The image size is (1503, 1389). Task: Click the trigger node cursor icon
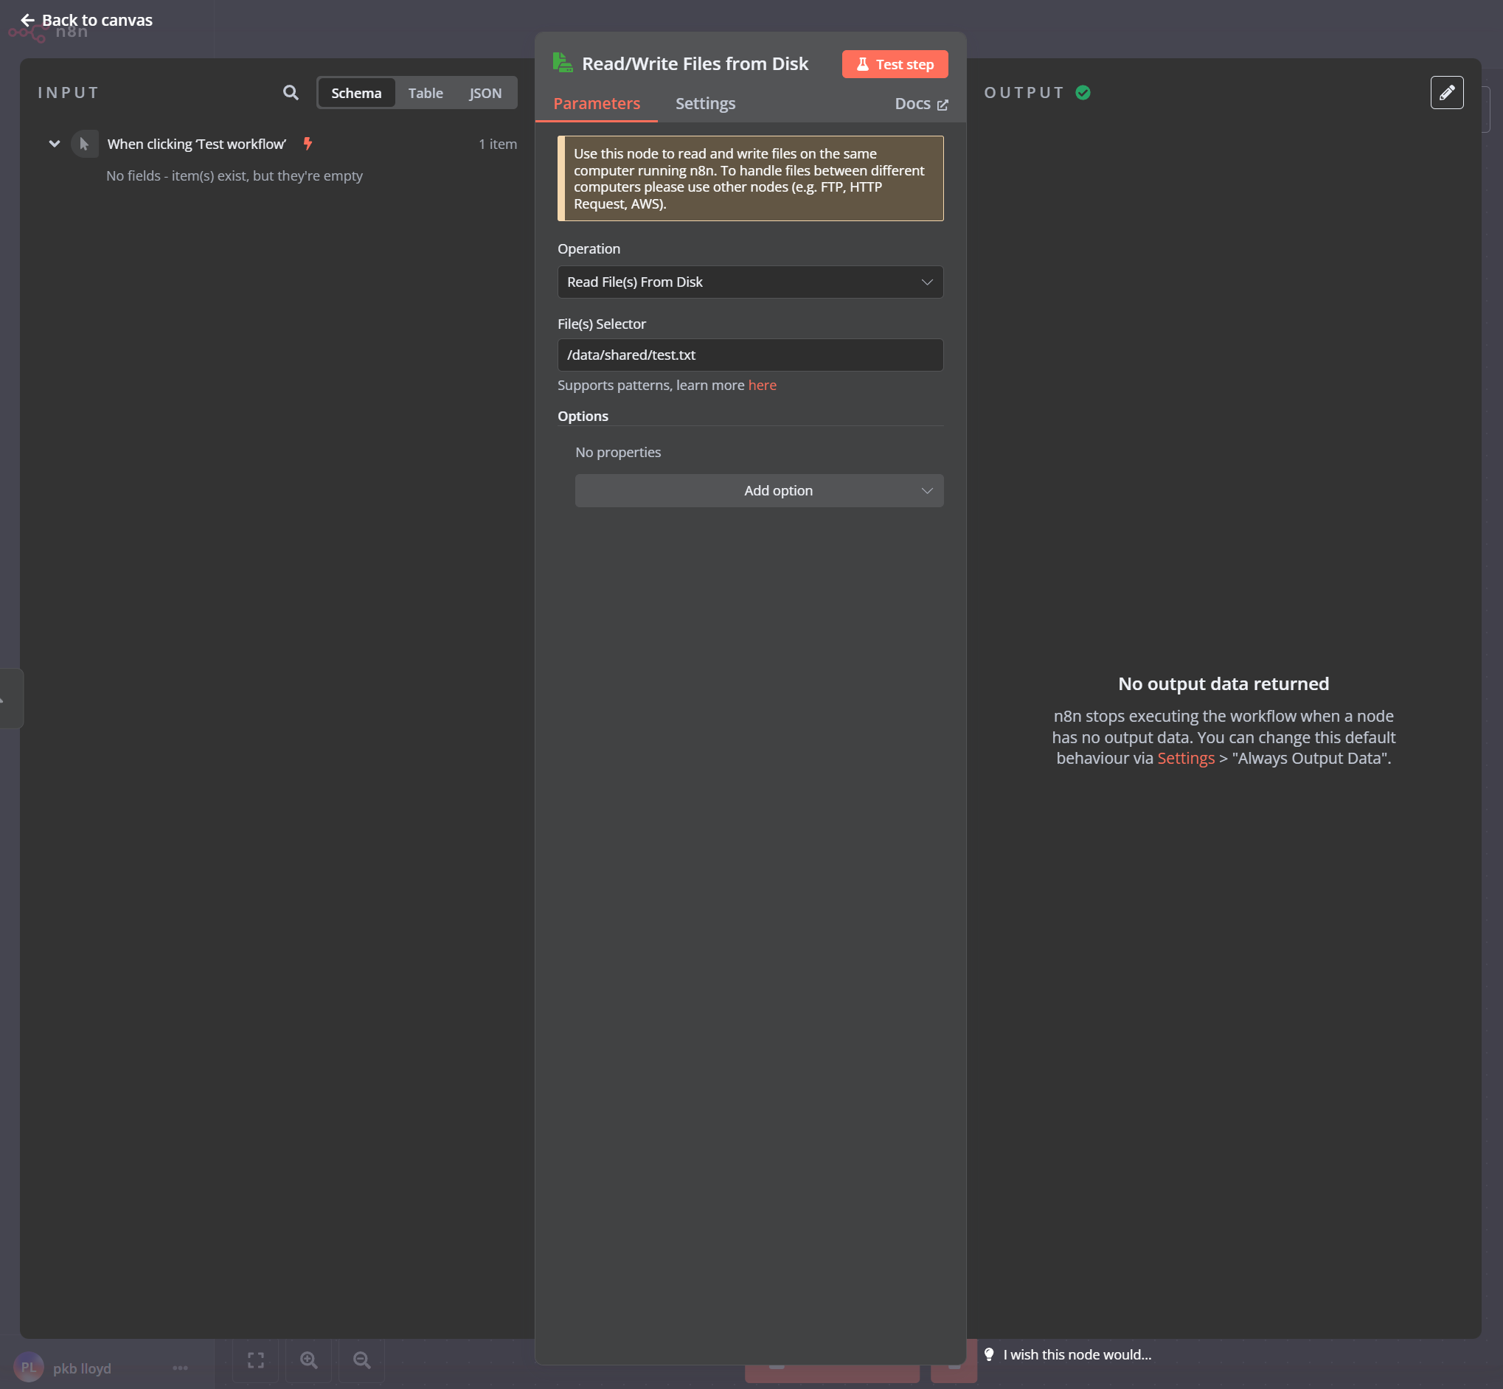click(x=84, y=144)
